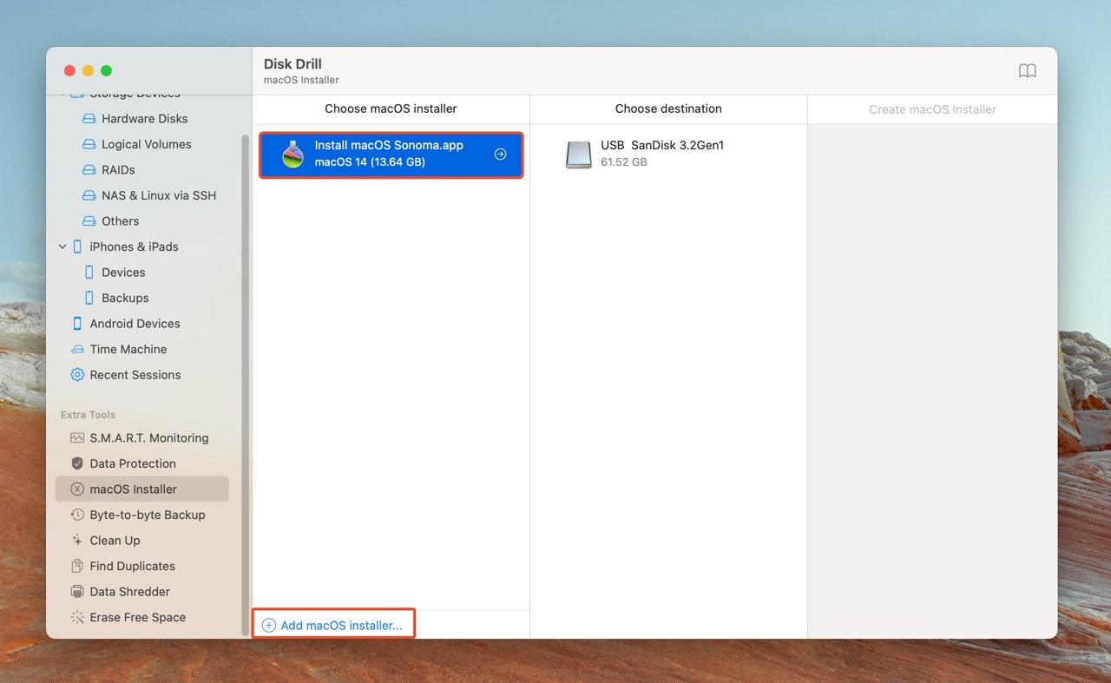Collapse the iPhones & iPads group
Viewport: 1111px width, 683px height.
pos(62,246)
